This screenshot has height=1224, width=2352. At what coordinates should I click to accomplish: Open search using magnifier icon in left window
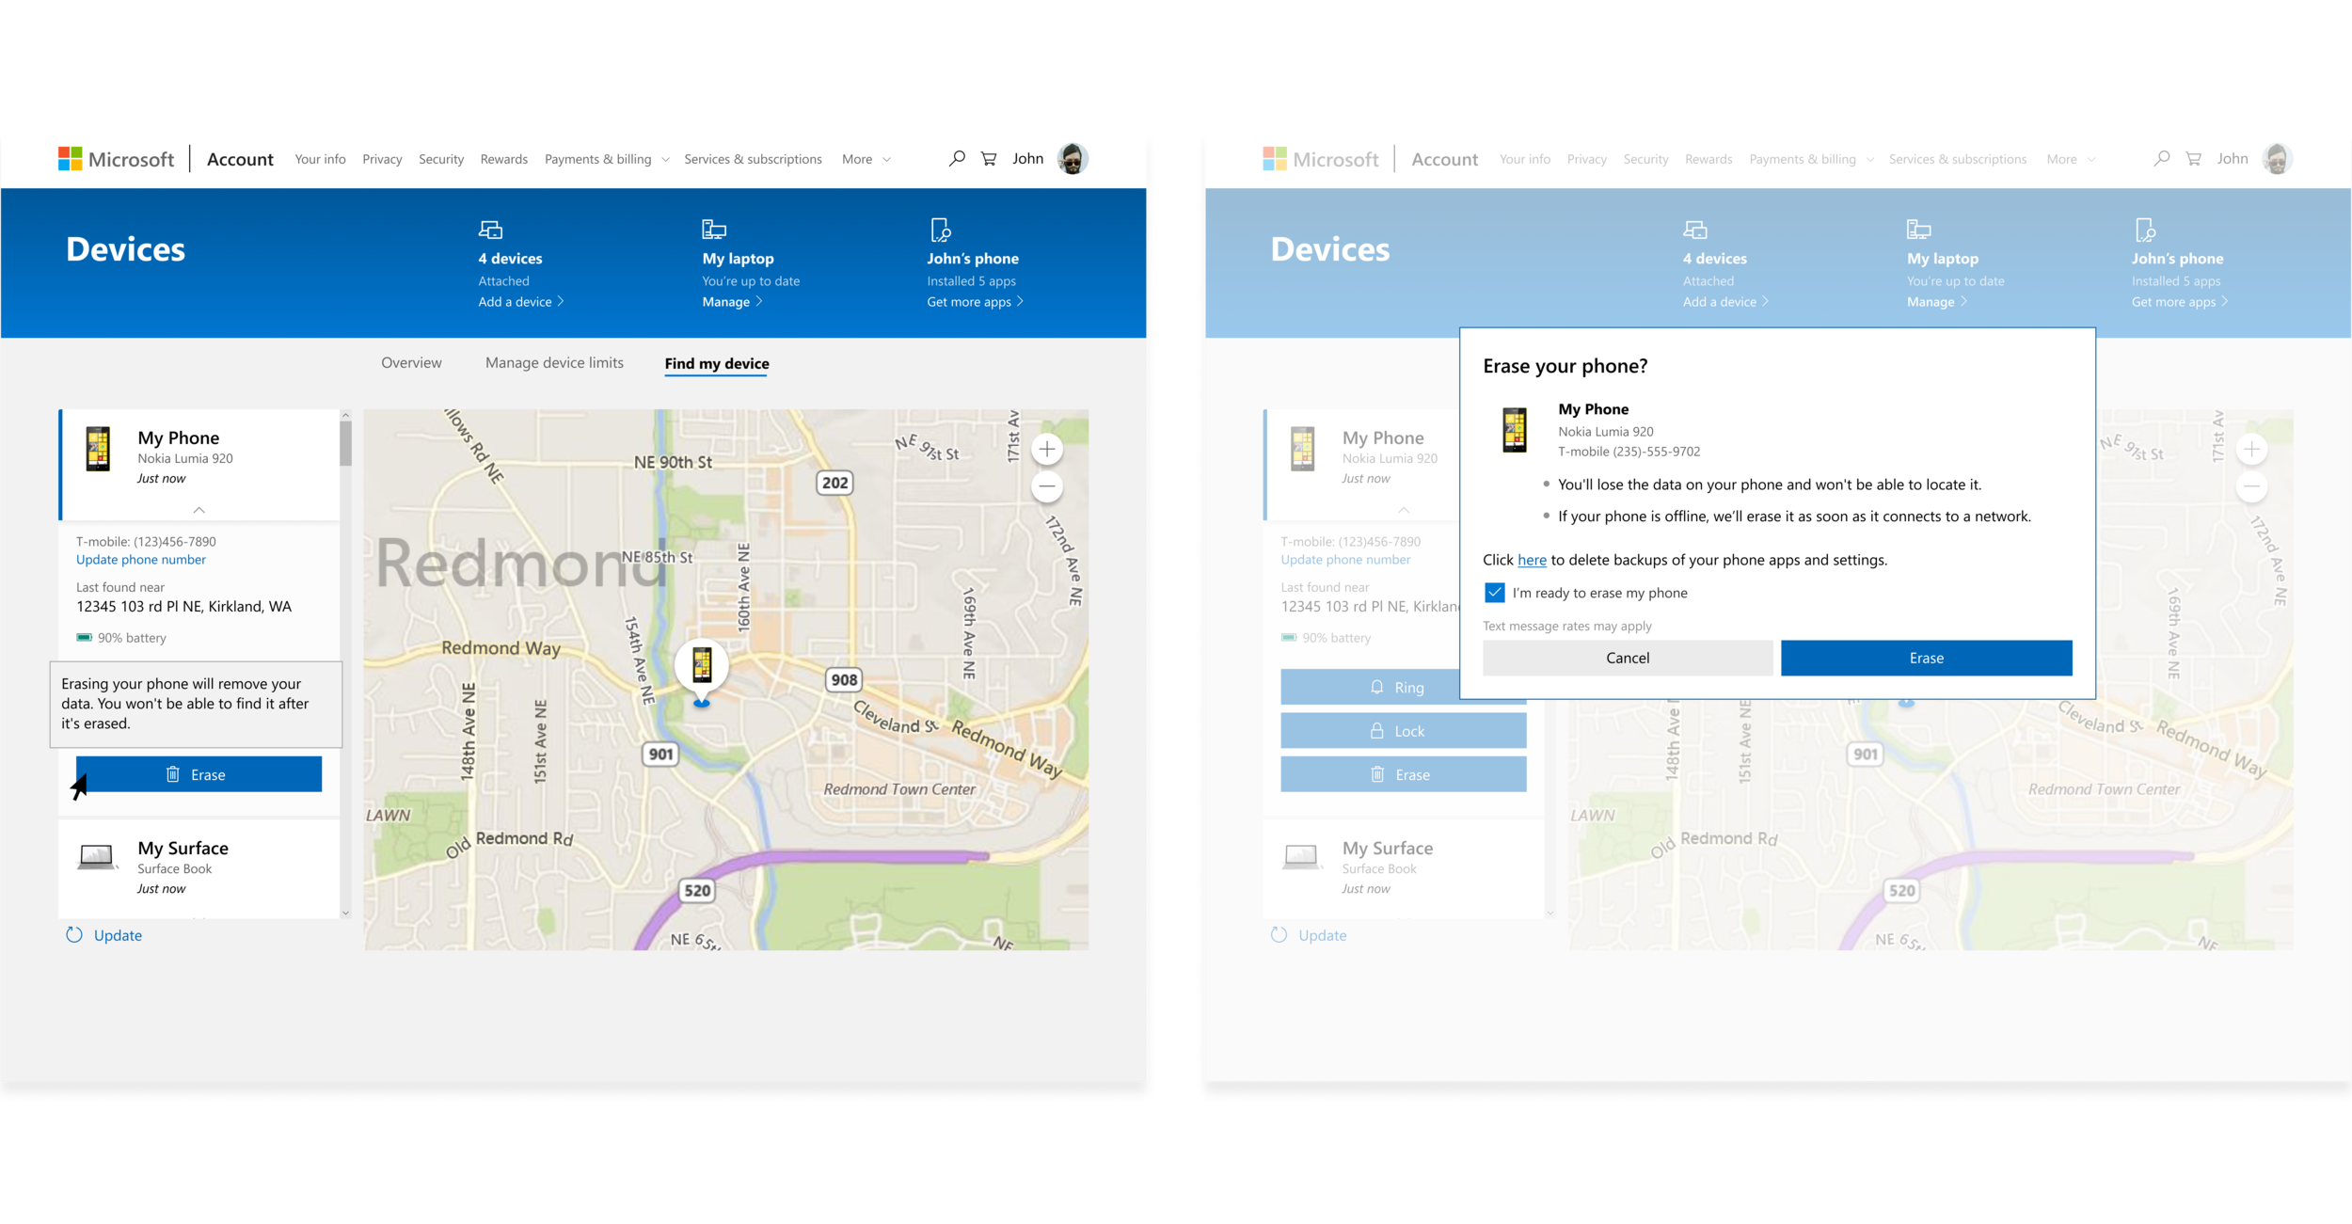957,159
